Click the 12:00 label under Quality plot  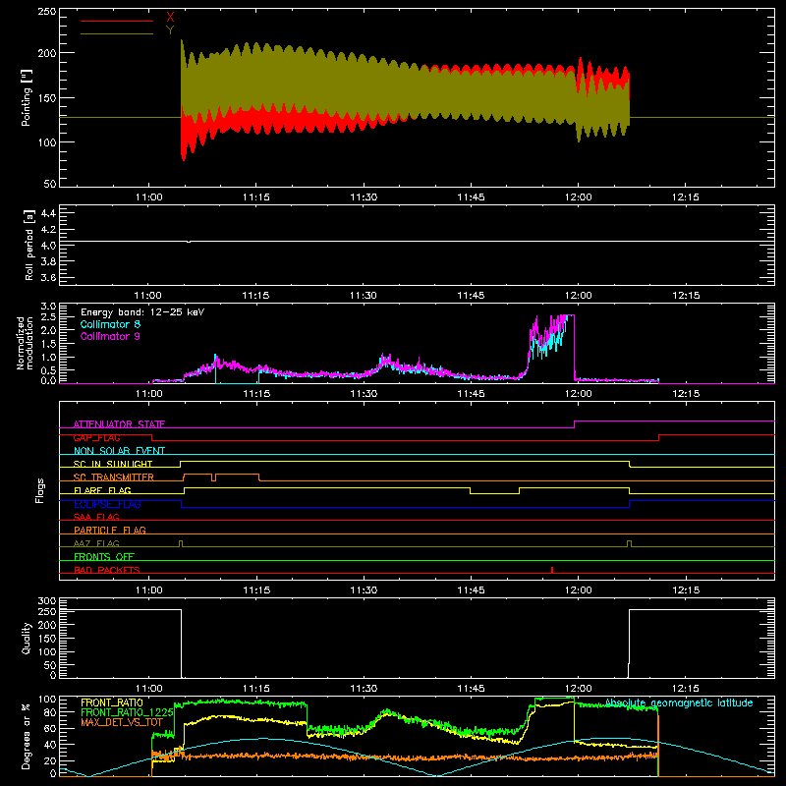[578, 689]
